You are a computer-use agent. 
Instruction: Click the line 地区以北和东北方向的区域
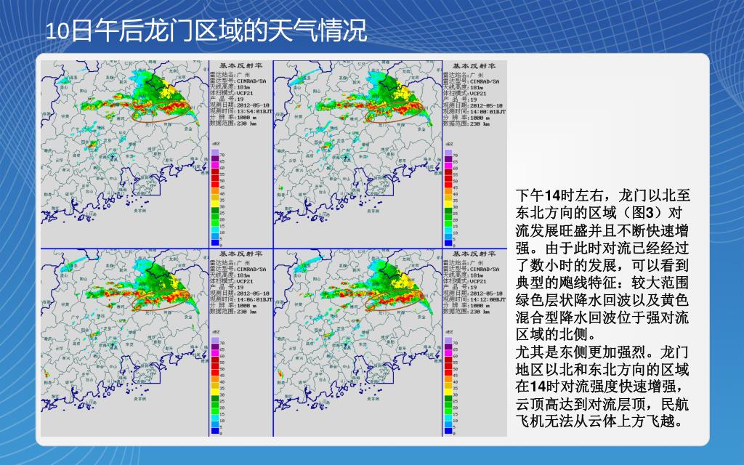(602, 369)
